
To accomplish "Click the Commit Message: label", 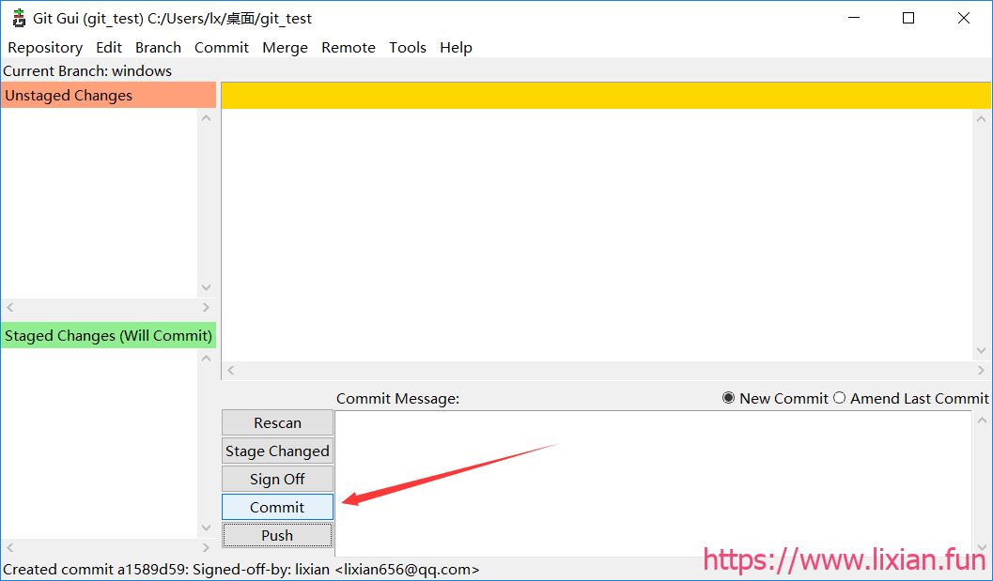I will tap(397, 399).
